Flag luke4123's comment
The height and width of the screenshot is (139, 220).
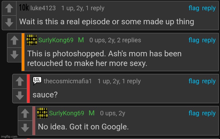tap(194, 8)
